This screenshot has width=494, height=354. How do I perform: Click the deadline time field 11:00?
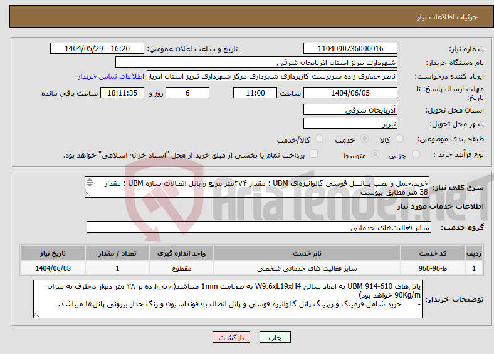tap(255, 93)
